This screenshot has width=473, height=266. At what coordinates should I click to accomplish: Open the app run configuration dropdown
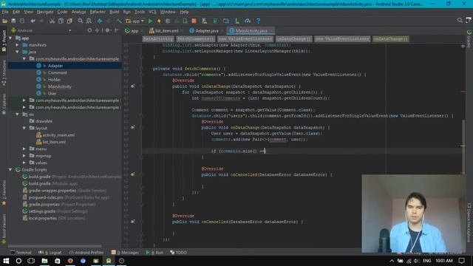click(x=135, y=21)
